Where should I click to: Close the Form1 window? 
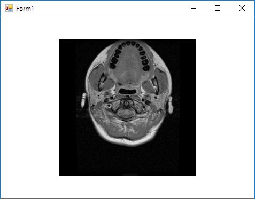click(242, 8)
